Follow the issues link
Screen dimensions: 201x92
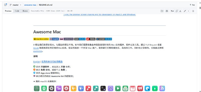36,48
